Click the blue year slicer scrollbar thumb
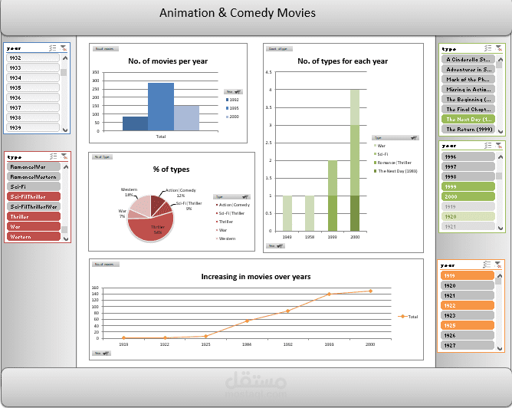Viewport: 512px width, 408px height. [x=64, y=72]
